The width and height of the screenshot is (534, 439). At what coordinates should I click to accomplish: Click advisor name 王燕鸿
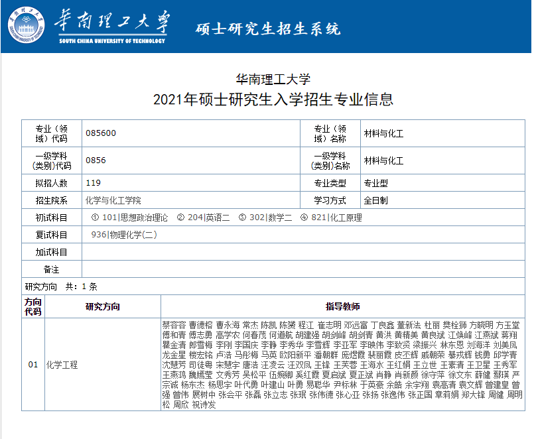pyautogui.click(x=174, y=375)
